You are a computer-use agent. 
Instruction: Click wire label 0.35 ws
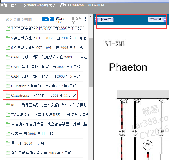pyautogui.click(x=161, y=133)
